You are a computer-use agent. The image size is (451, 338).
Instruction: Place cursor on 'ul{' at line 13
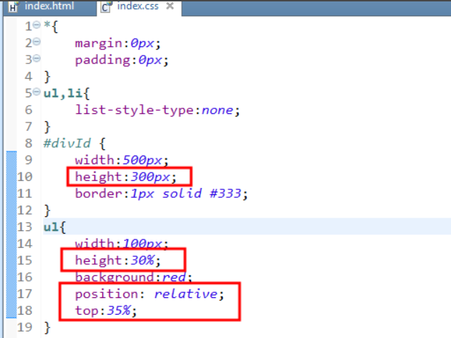click(55, 227)
